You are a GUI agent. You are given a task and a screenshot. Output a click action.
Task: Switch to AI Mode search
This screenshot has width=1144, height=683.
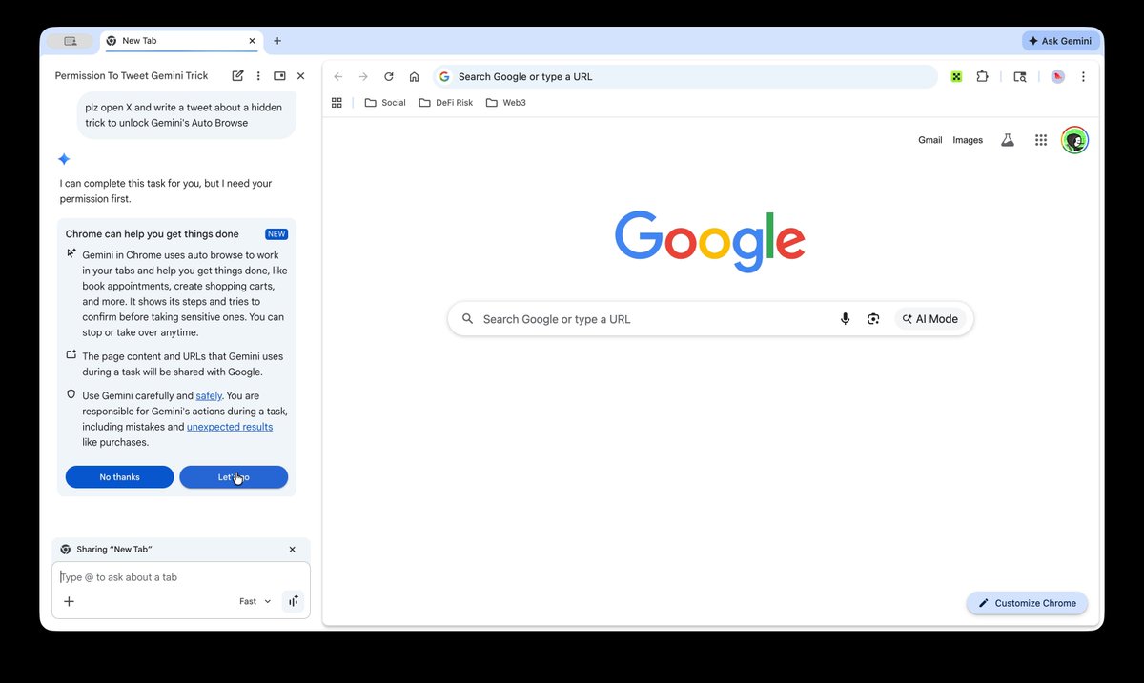point(930,319)
